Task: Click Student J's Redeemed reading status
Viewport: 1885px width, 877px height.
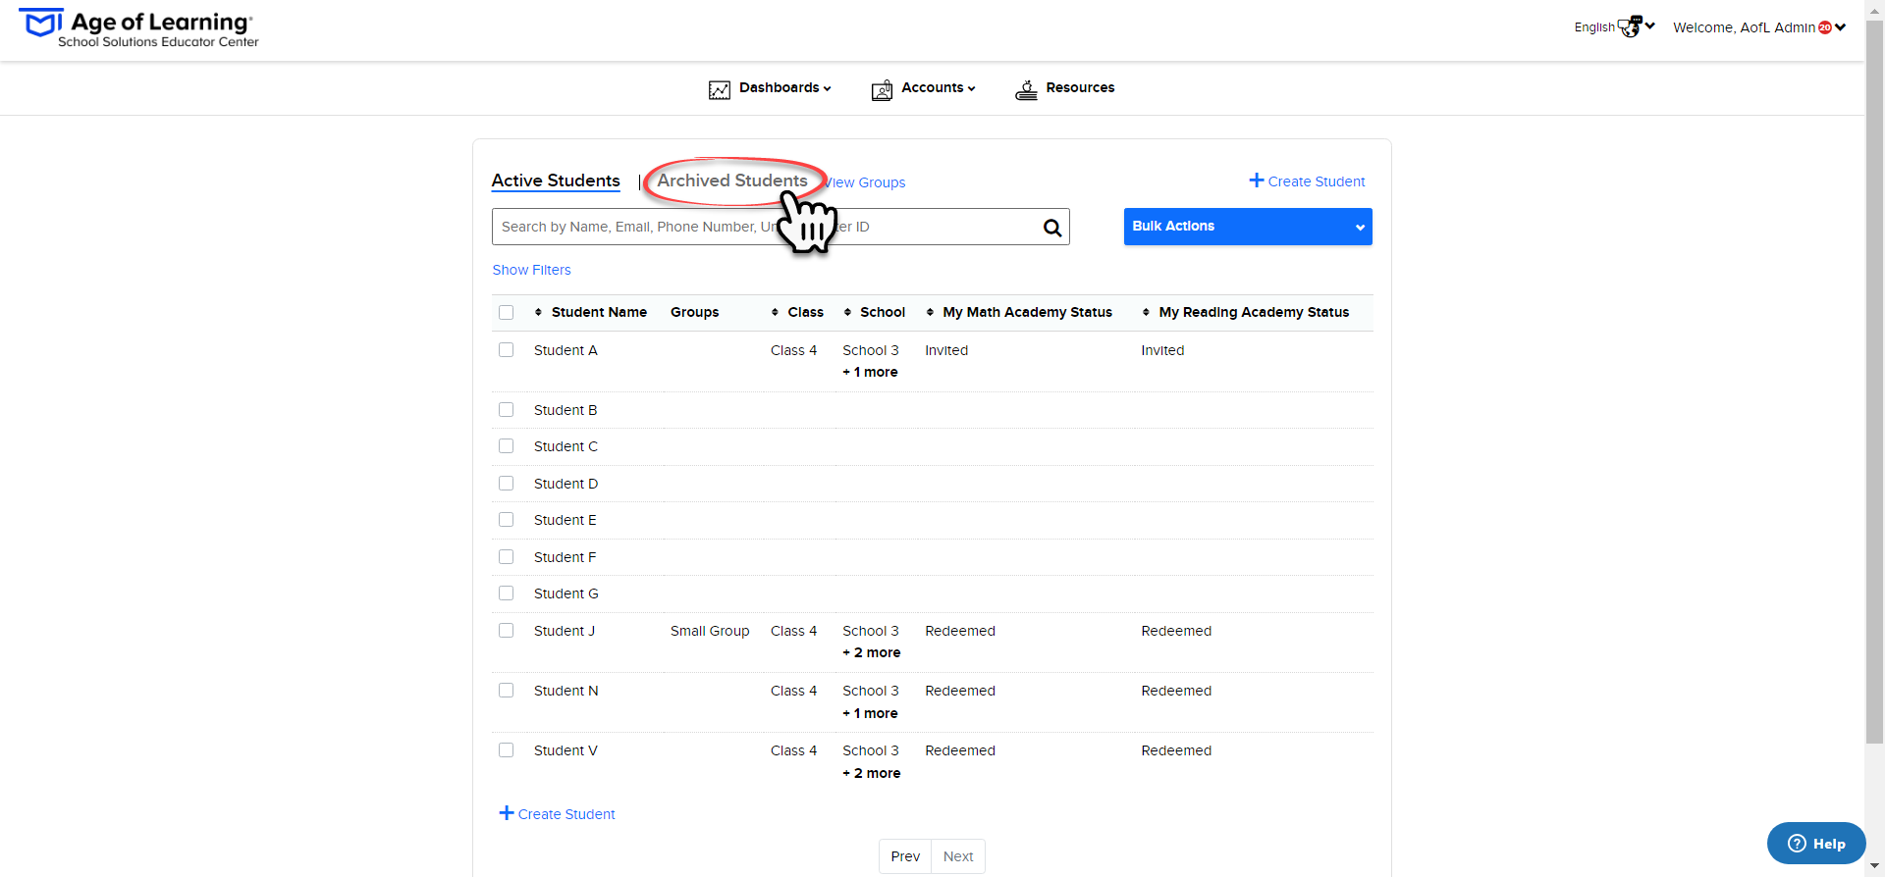Action: coord(1176,631)
